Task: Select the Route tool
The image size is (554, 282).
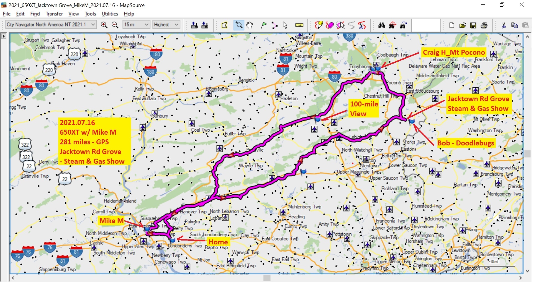Action: point(274,25)
